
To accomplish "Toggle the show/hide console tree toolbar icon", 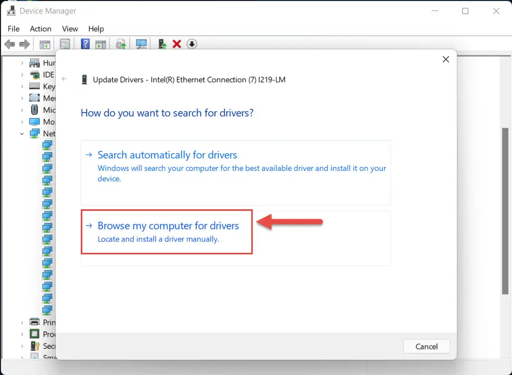I will coord(45,44).
